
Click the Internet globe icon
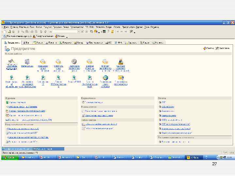click(105, 78)
